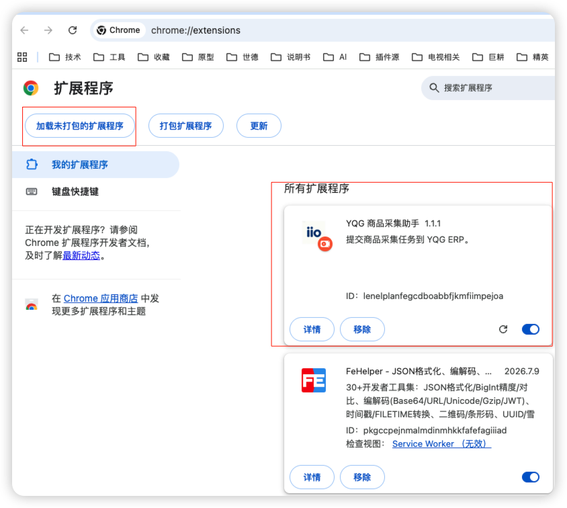Open the 巨耕 bookmark folder

click(488, 57)
